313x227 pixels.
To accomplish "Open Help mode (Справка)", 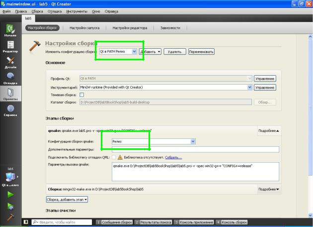I will point(10,111).
